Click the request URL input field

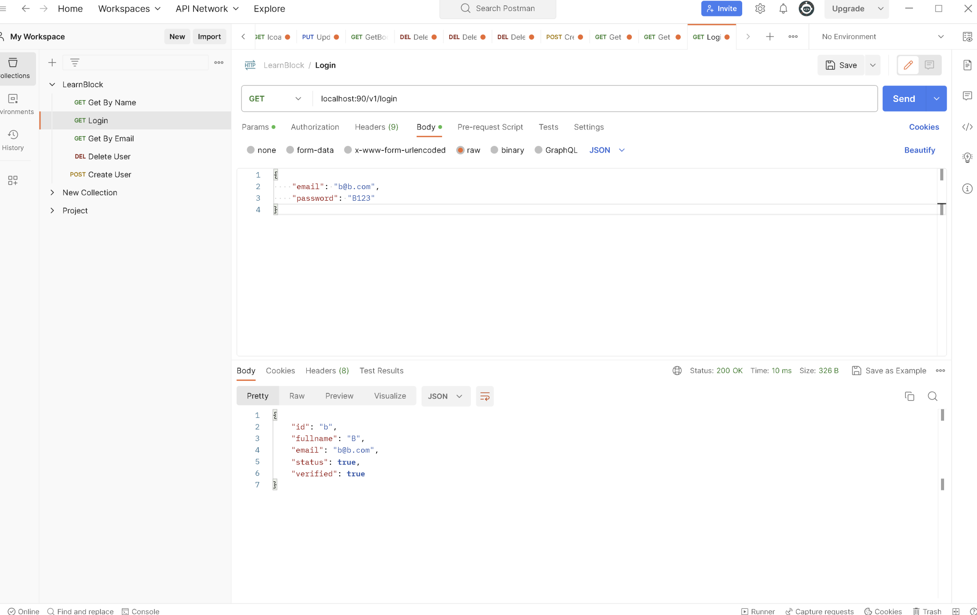[x=578, y=98]
